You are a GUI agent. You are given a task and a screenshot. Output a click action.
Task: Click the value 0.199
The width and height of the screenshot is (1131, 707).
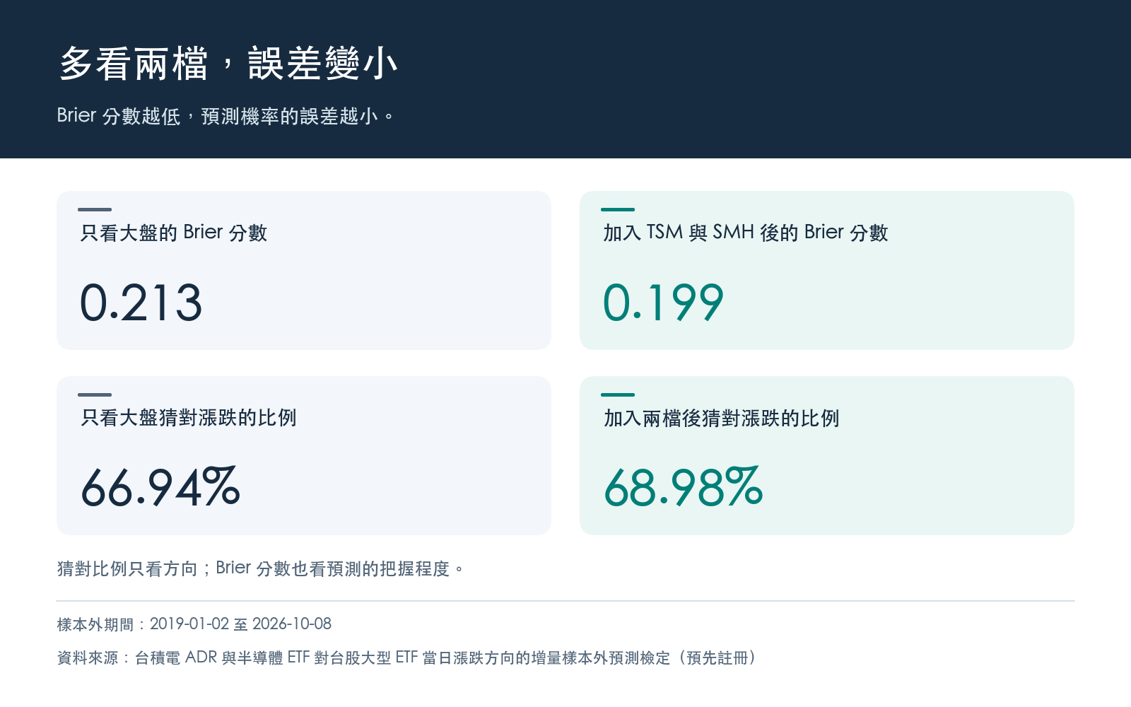coord(663,303)
